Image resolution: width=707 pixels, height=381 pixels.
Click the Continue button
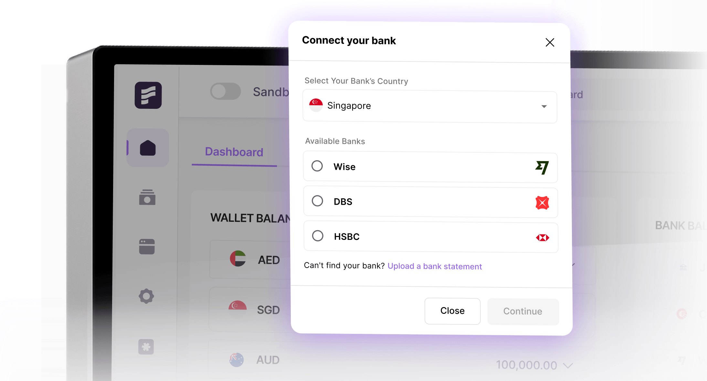(x=523, y=312)
